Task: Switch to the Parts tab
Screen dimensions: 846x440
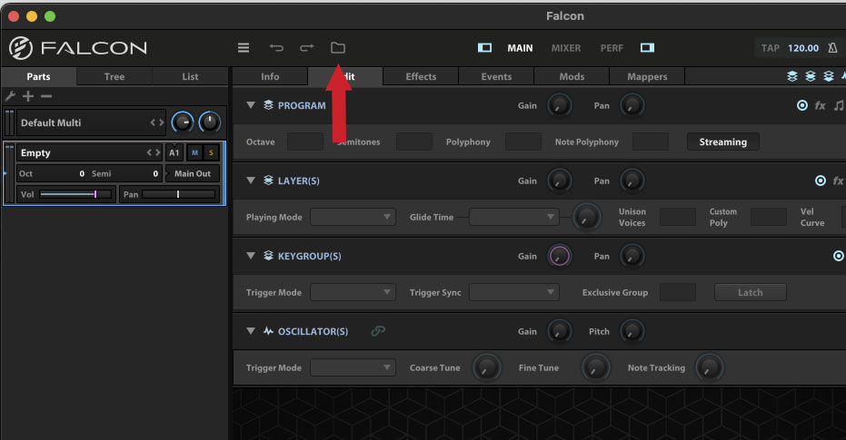Action: coord(39,76)
